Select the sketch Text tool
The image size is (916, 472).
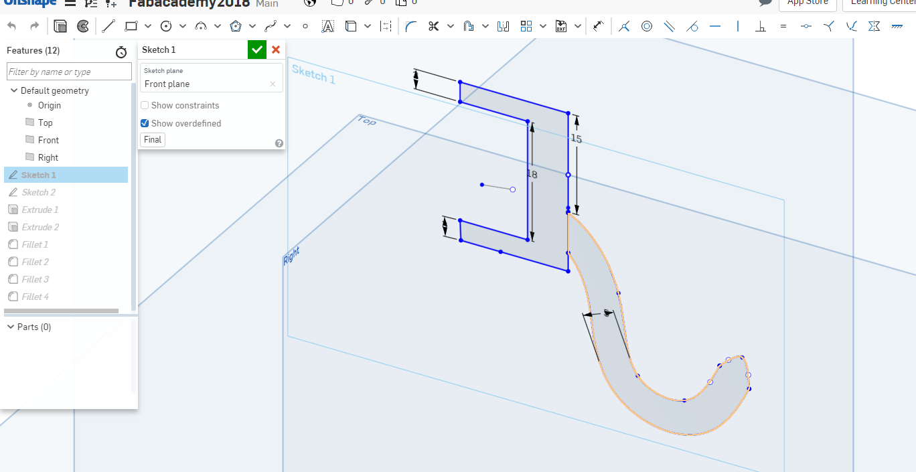(327, 27)
